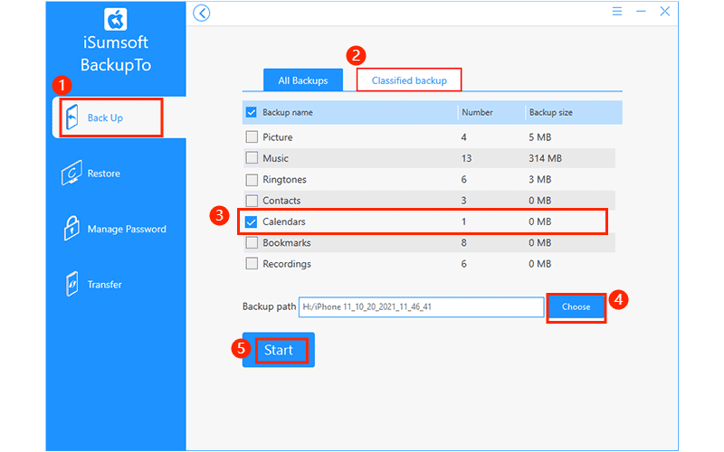Click the number 13 in Music row
The height and width of the screenshot is (452, 724).
[x=466, y=158]
